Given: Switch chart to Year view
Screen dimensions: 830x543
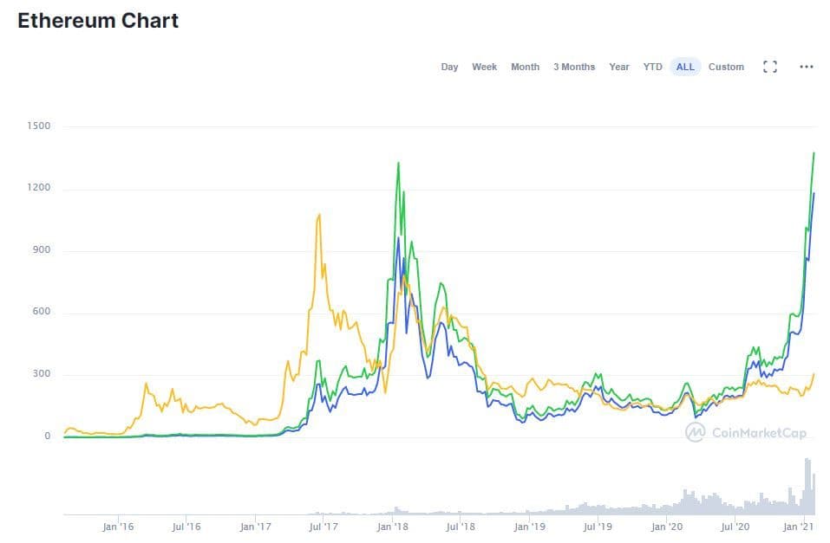Looking at the screenshot, I should 619,67.
